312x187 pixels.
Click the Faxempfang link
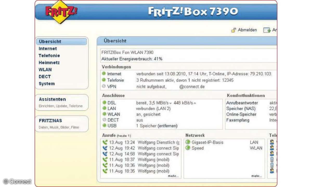coord(238,120)
